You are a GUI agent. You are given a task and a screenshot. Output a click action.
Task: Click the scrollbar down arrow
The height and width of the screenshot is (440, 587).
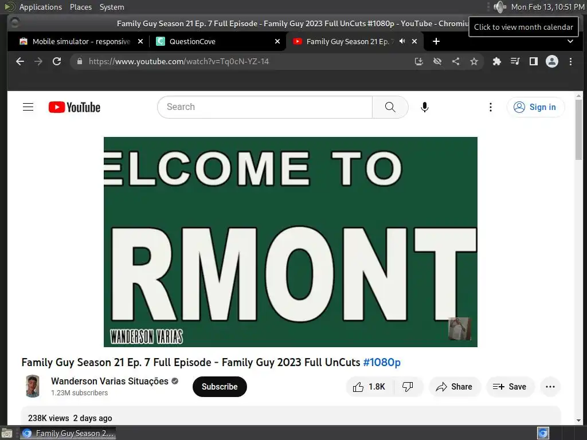579,421
